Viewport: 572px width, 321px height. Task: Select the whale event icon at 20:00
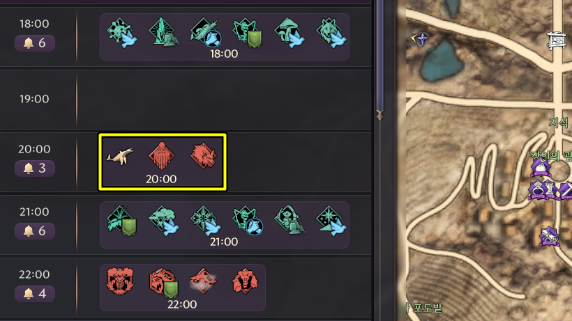pos(120,156)
